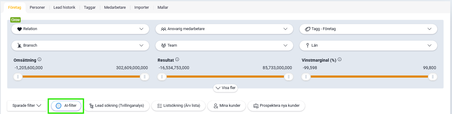
Task: Open the Personer tab
Action: pos(37,8)
